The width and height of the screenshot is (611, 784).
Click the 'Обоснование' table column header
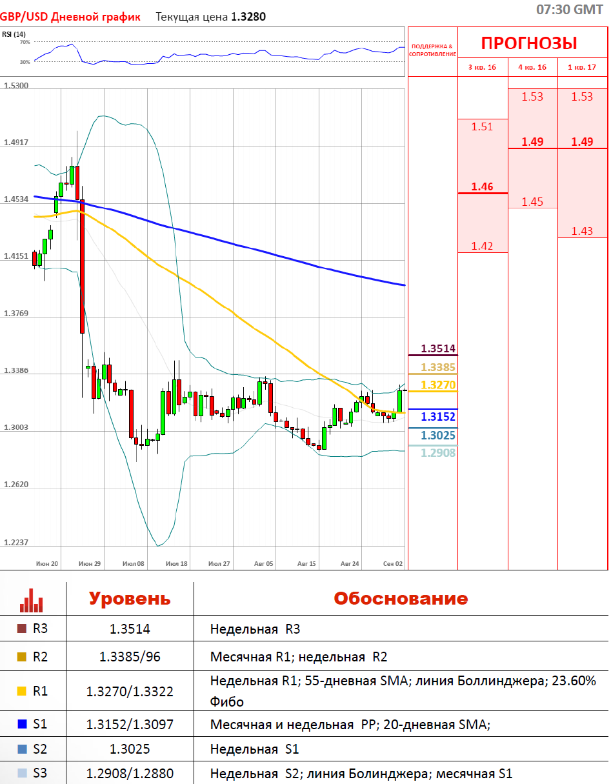tap(401, 598)
